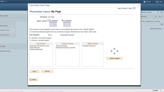Click the directory search input field
The height and width of the screenshot is (92, 164).
pos(151,25)
